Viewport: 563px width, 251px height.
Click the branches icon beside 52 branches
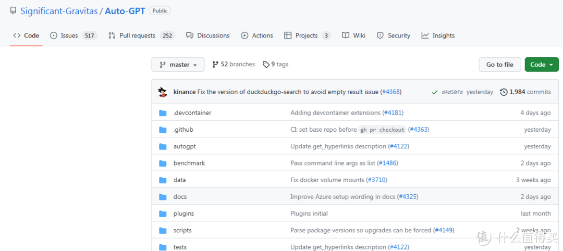(x=215, y=65)
